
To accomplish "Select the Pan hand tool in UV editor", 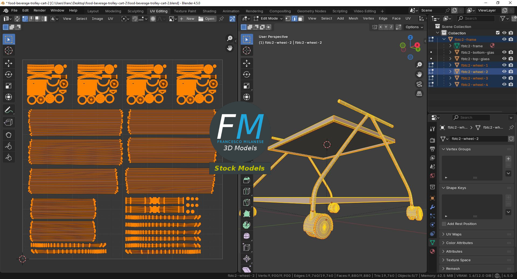I will pyautogui.click(x=230, y=48).
